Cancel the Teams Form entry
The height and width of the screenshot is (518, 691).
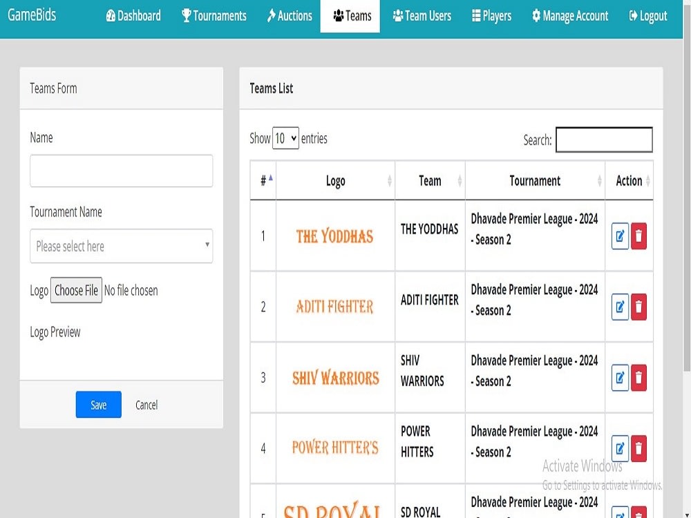[x=146, y=405]
